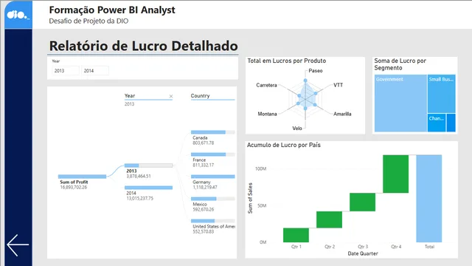Viewport: 472px width, 266px height.
Task: Select the Germany node bar
Action: click(x=213, y=177)
